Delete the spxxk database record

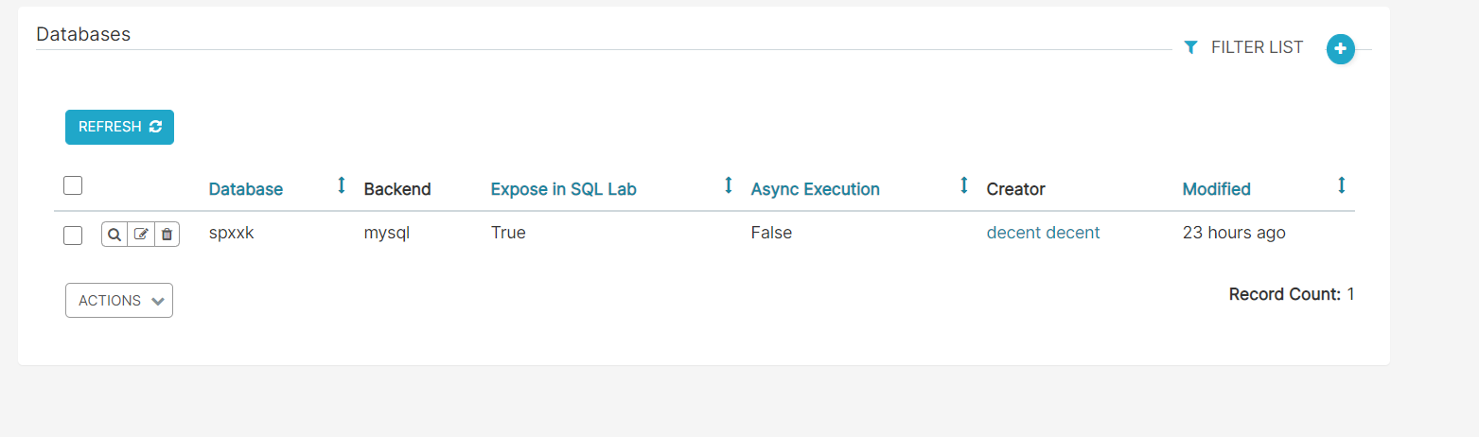pyautogui.click(x=167, y=234)
